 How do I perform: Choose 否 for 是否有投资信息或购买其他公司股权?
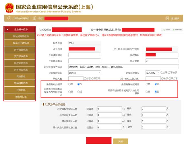click(x=156, y=92)
